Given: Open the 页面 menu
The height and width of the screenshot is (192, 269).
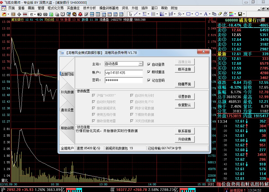Looking at the screenshot, I should (11, 8).
